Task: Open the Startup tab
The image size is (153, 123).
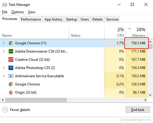Action: tap(71, 19)
